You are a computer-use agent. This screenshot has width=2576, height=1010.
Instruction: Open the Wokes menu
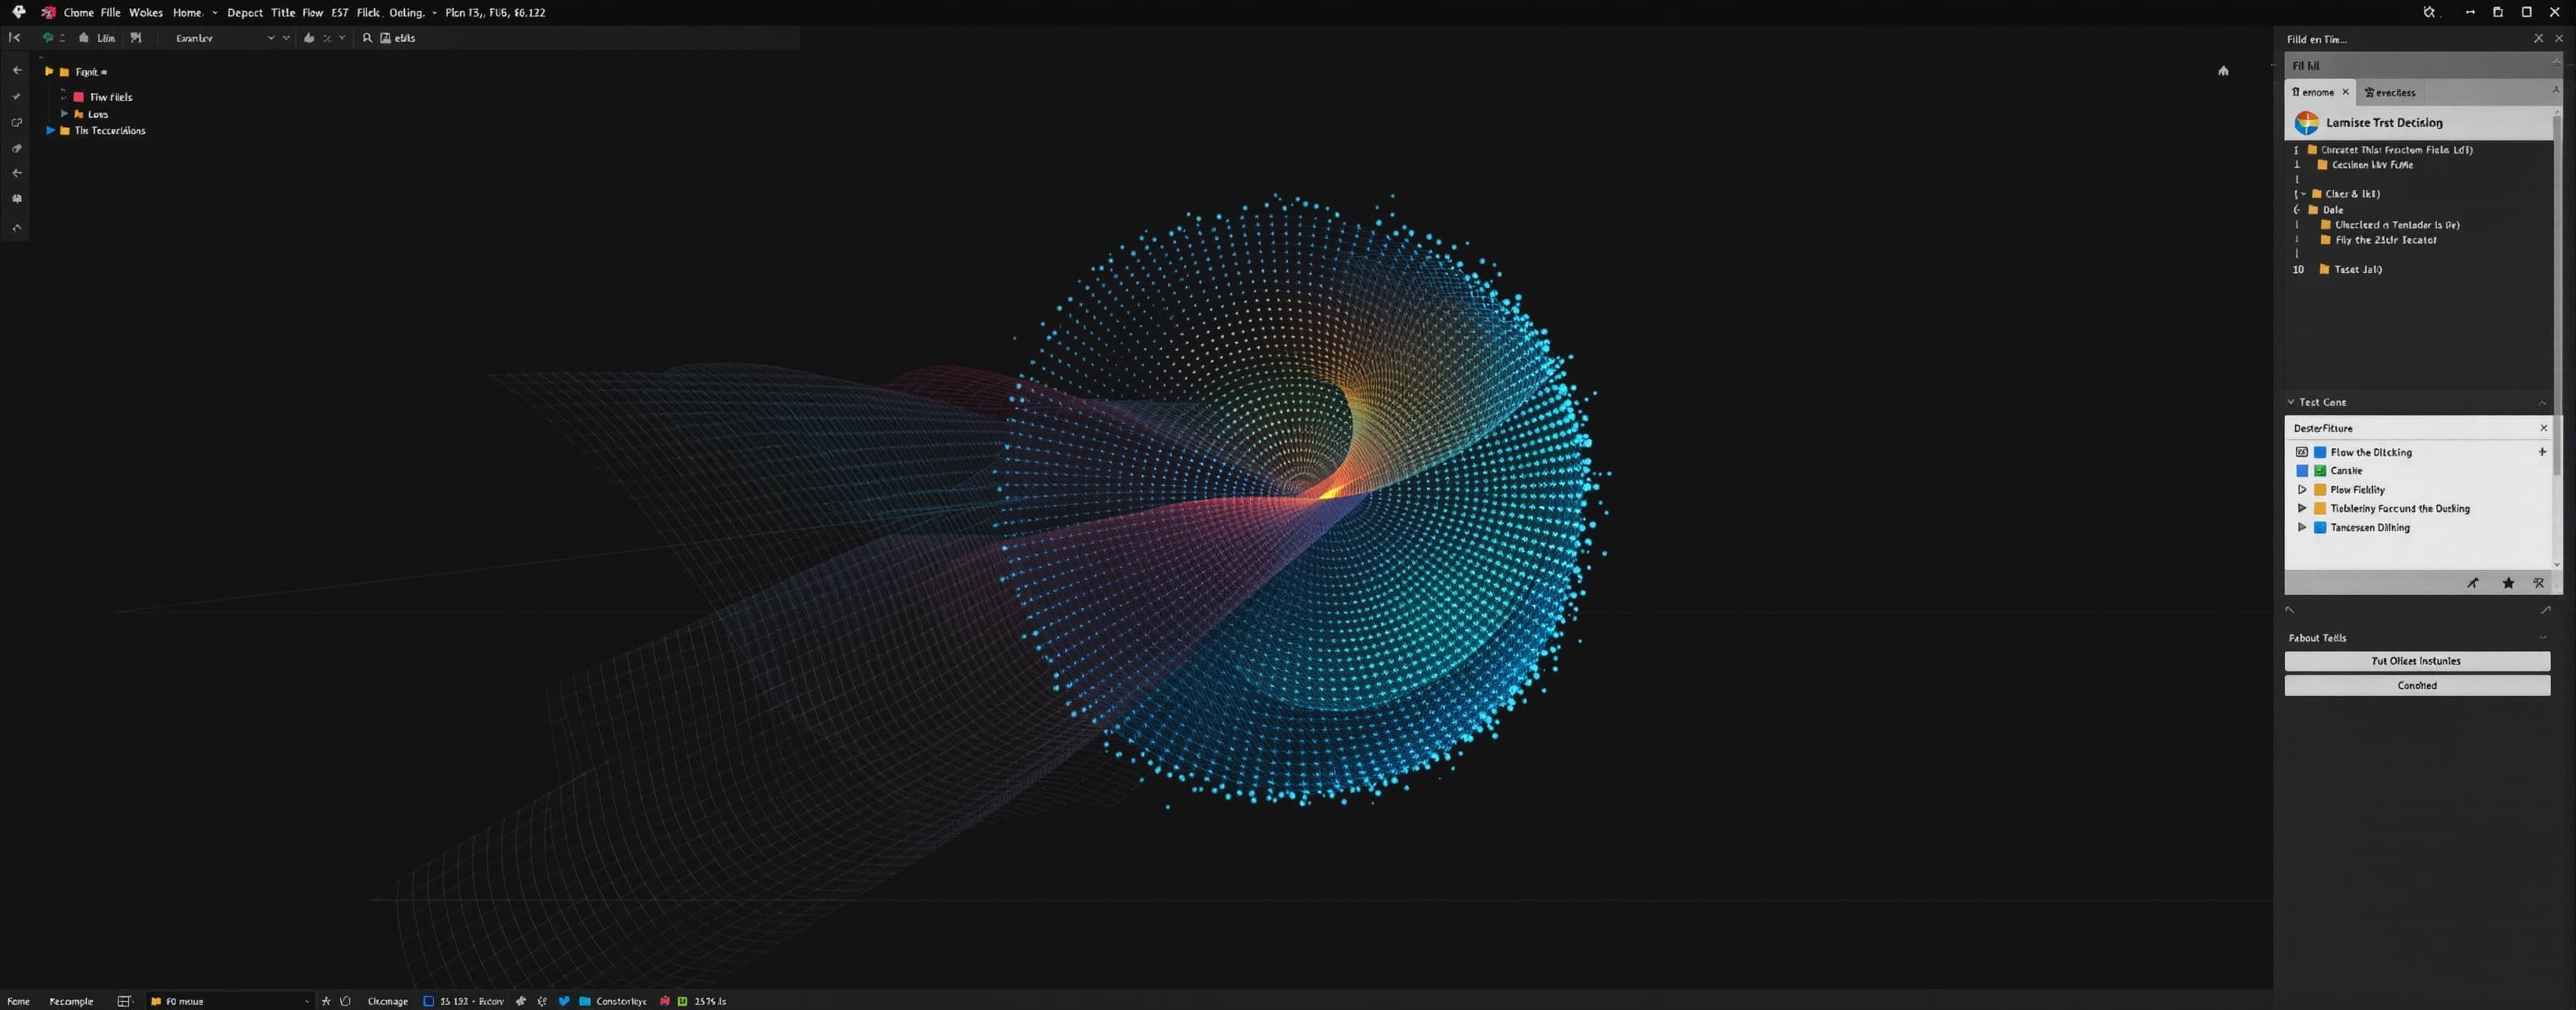pos(145,12)
